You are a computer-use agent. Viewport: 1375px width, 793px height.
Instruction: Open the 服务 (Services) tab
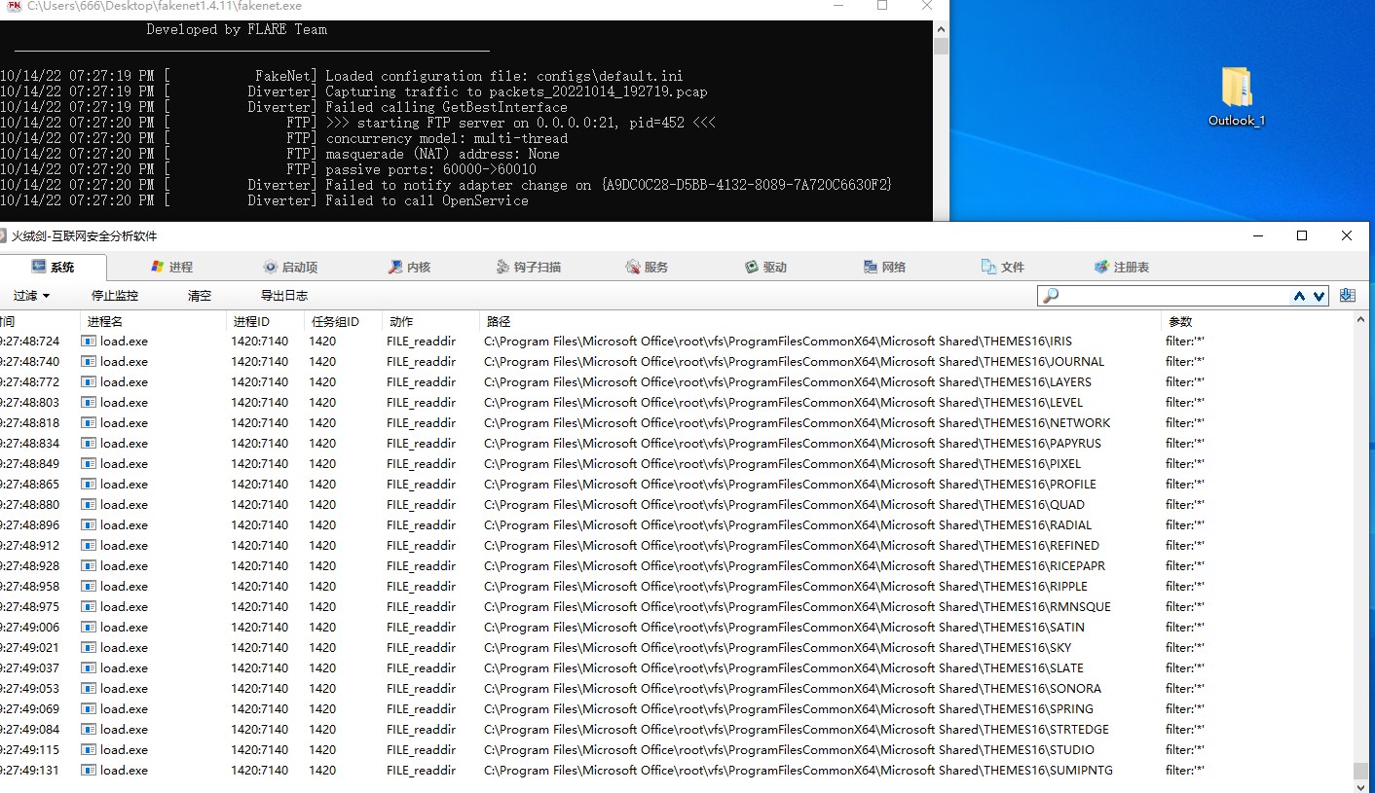click(x=647, y=268)
